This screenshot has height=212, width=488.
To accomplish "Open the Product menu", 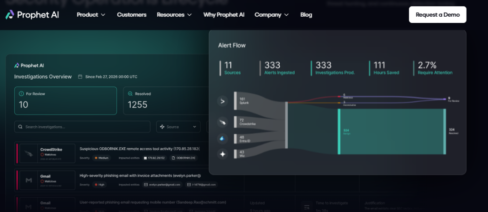I will 91,15.
